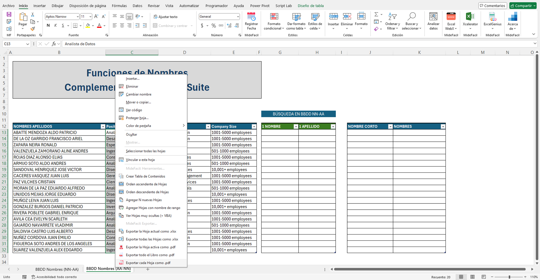This screenshot has height=280, width=540.
Task: Click the Eliminar cells icon in the ribbon
Action: (x=347, y=17)
